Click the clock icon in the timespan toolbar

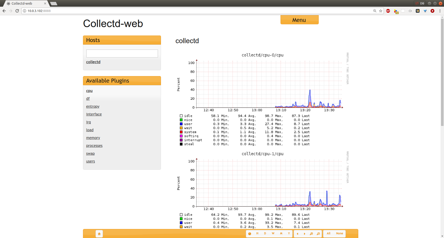(249, 234)
